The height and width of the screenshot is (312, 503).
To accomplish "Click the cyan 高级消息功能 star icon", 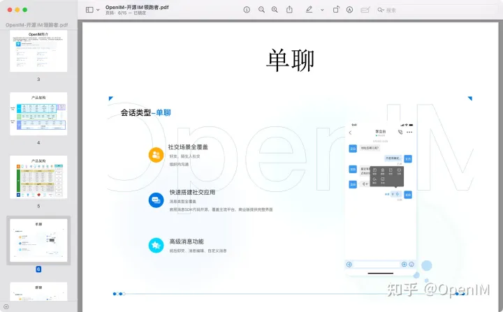I will pos(156,245).
